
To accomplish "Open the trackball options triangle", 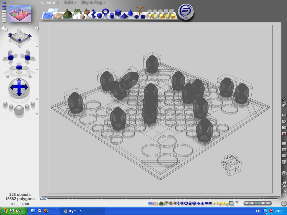I will pyautogui.click(x=37, y=99).
